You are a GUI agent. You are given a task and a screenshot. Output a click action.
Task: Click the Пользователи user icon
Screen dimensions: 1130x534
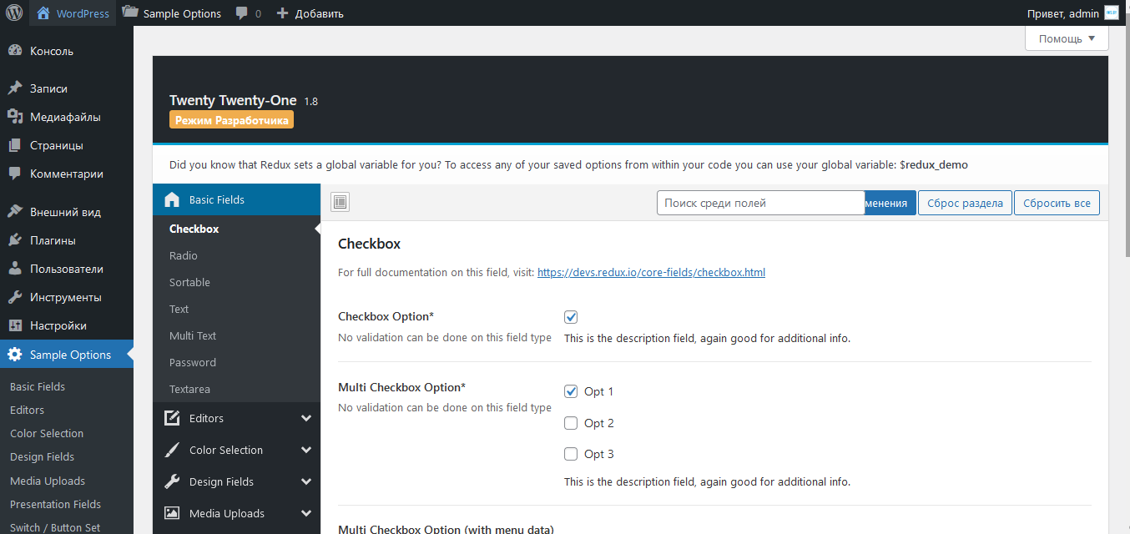pyautogui.click(x=14, y=269)
